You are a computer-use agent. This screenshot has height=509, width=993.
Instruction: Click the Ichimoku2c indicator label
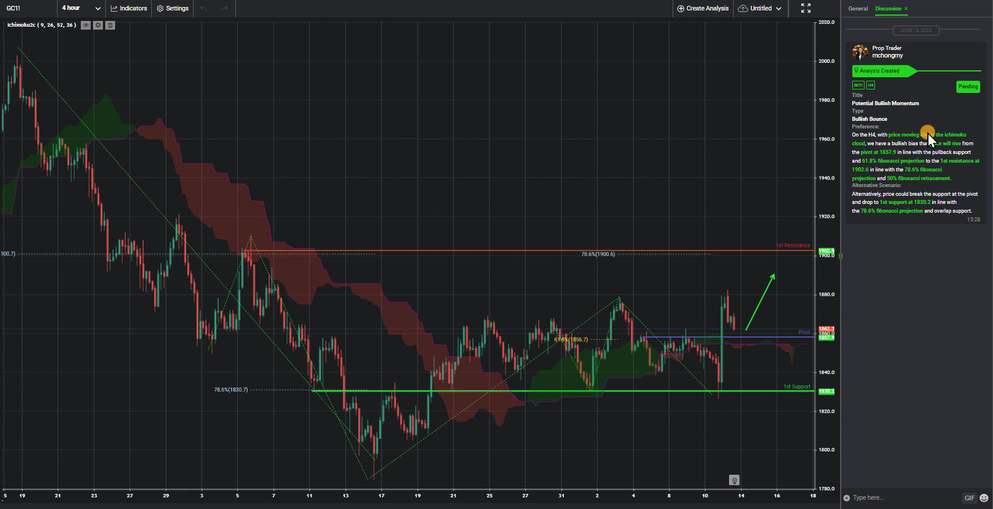(x=41, y=25)
